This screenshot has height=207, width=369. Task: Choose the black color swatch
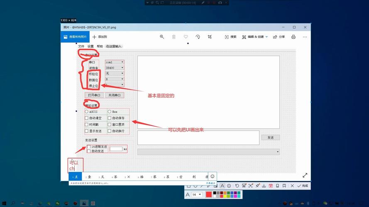click(x=215, y=193)
